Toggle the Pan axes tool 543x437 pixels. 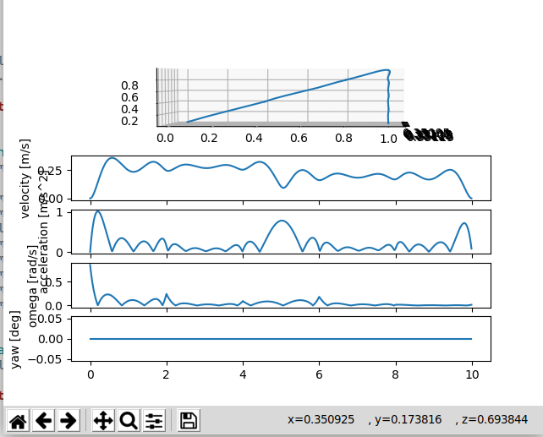(x=103, y=420)
